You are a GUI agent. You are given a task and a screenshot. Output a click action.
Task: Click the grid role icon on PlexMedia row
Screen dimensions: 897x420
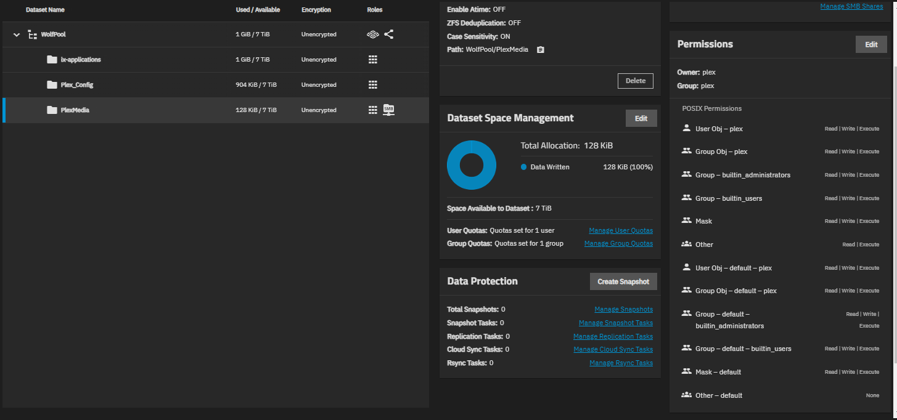coord(372,110)
